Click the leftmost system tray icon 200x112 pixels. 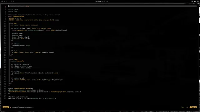pos(192,1)
